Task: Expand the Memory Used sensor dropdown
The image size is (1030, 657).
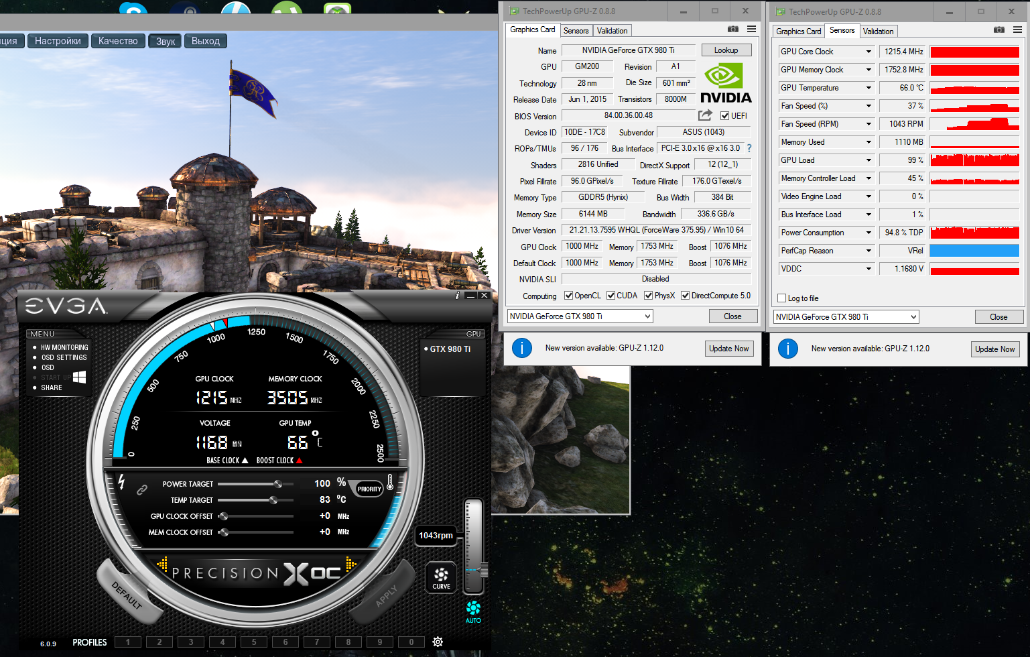Action: point(868,142)
